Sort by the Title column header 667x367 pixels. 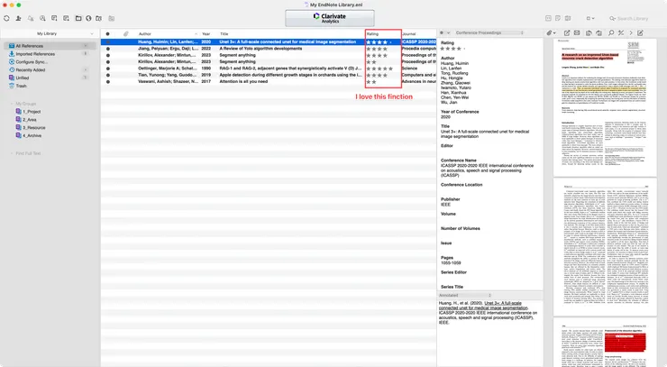pos(224,33)
